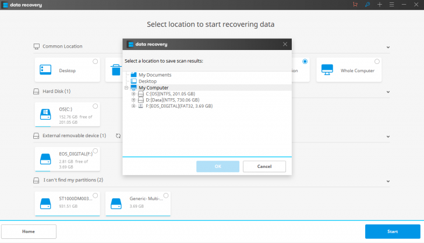Image resolution: width=424 pixels, height=243 pixels.
Task: Select the Generic- Multi- radio button
Action: (x=166, y=195)
